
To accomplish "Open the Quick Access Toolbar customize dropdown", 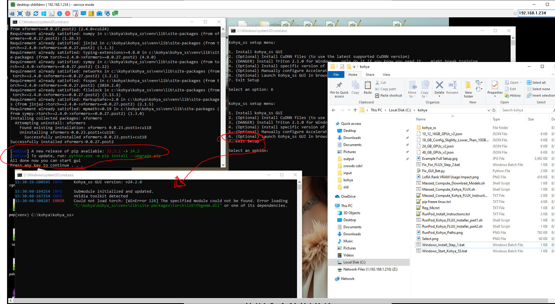I will coord(354,67).
